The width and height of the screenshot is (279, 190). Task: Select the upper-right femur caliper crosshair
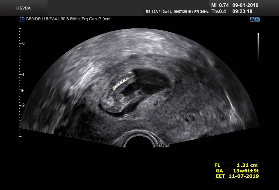[x=128, y=77]
